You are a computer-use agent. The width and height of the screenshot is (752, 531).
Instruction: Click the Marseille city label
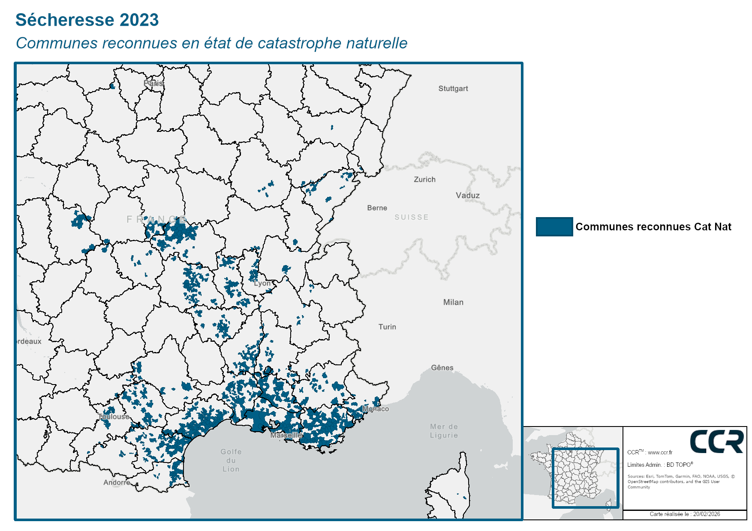[286, 435]
